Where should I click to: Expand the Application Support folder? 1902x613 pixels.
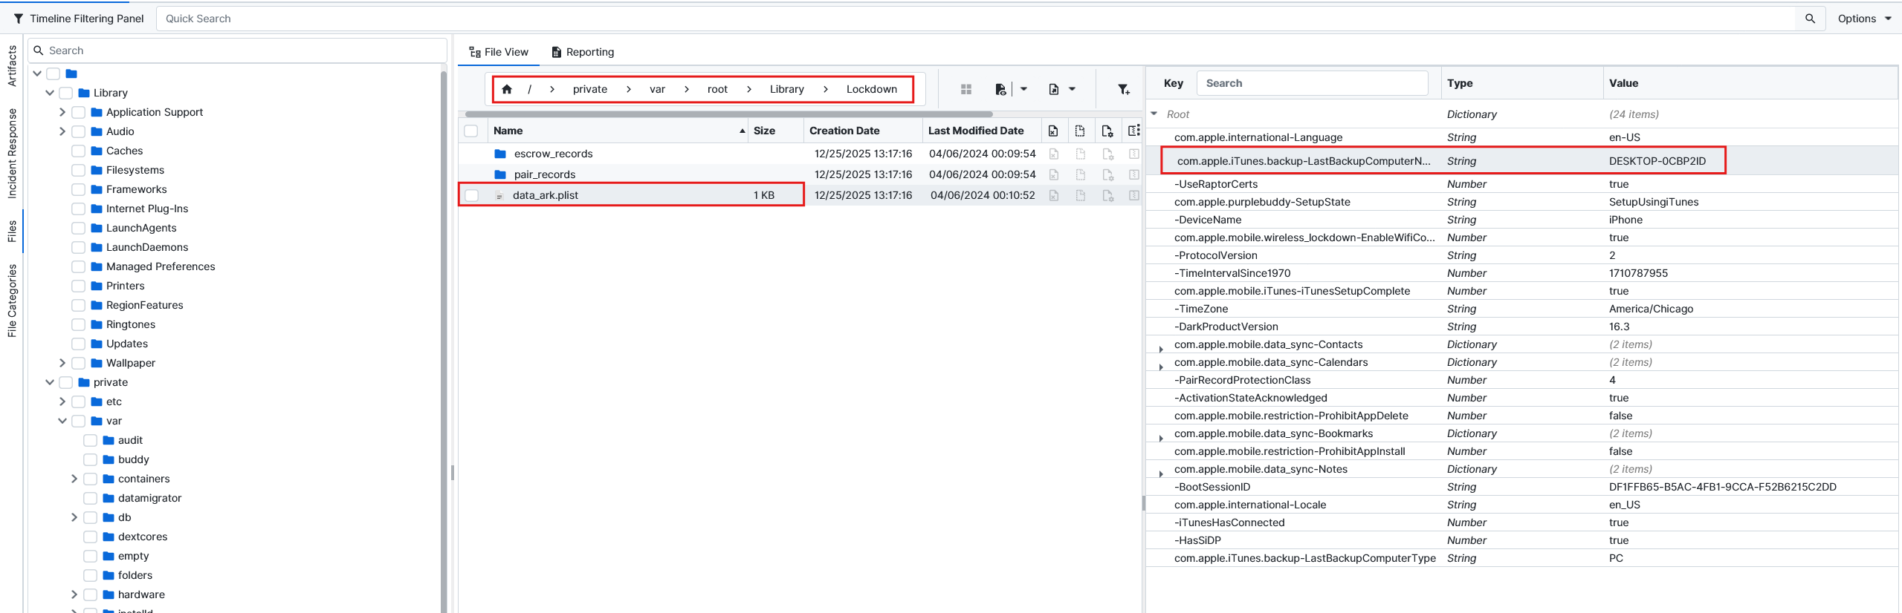point(62,112)
